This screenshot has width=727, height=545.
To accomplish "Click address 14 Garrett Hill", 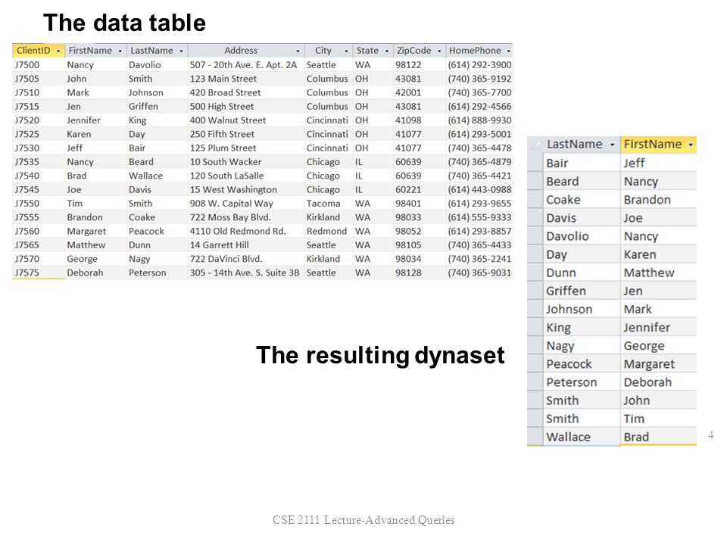I will click(x=220, y=245).
